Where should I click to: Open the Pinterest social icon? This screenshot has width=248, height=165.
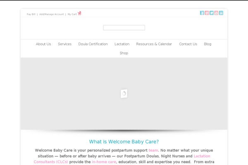click(x=207, y=13)
